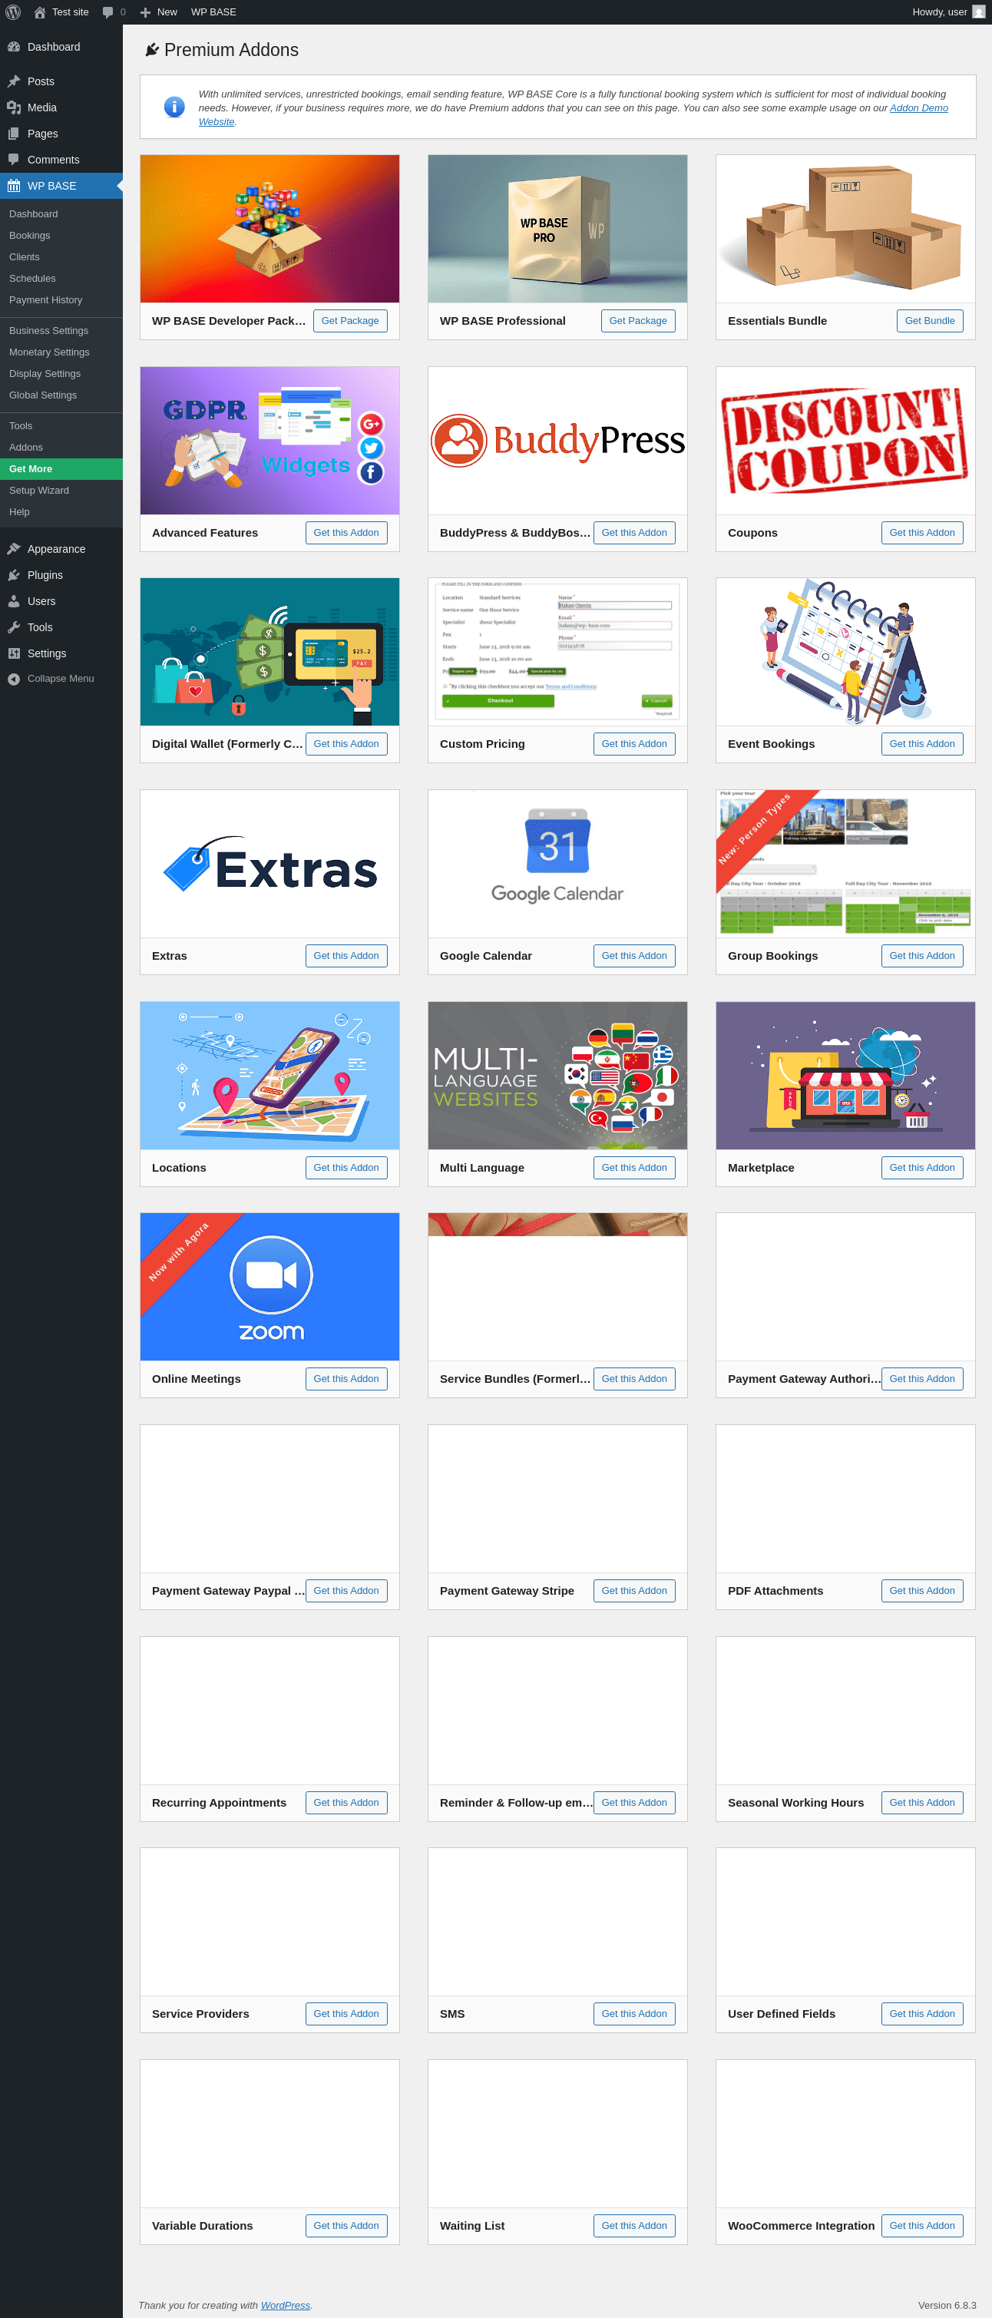Open Global Settings
The image size is (992, 2318).
42,396
